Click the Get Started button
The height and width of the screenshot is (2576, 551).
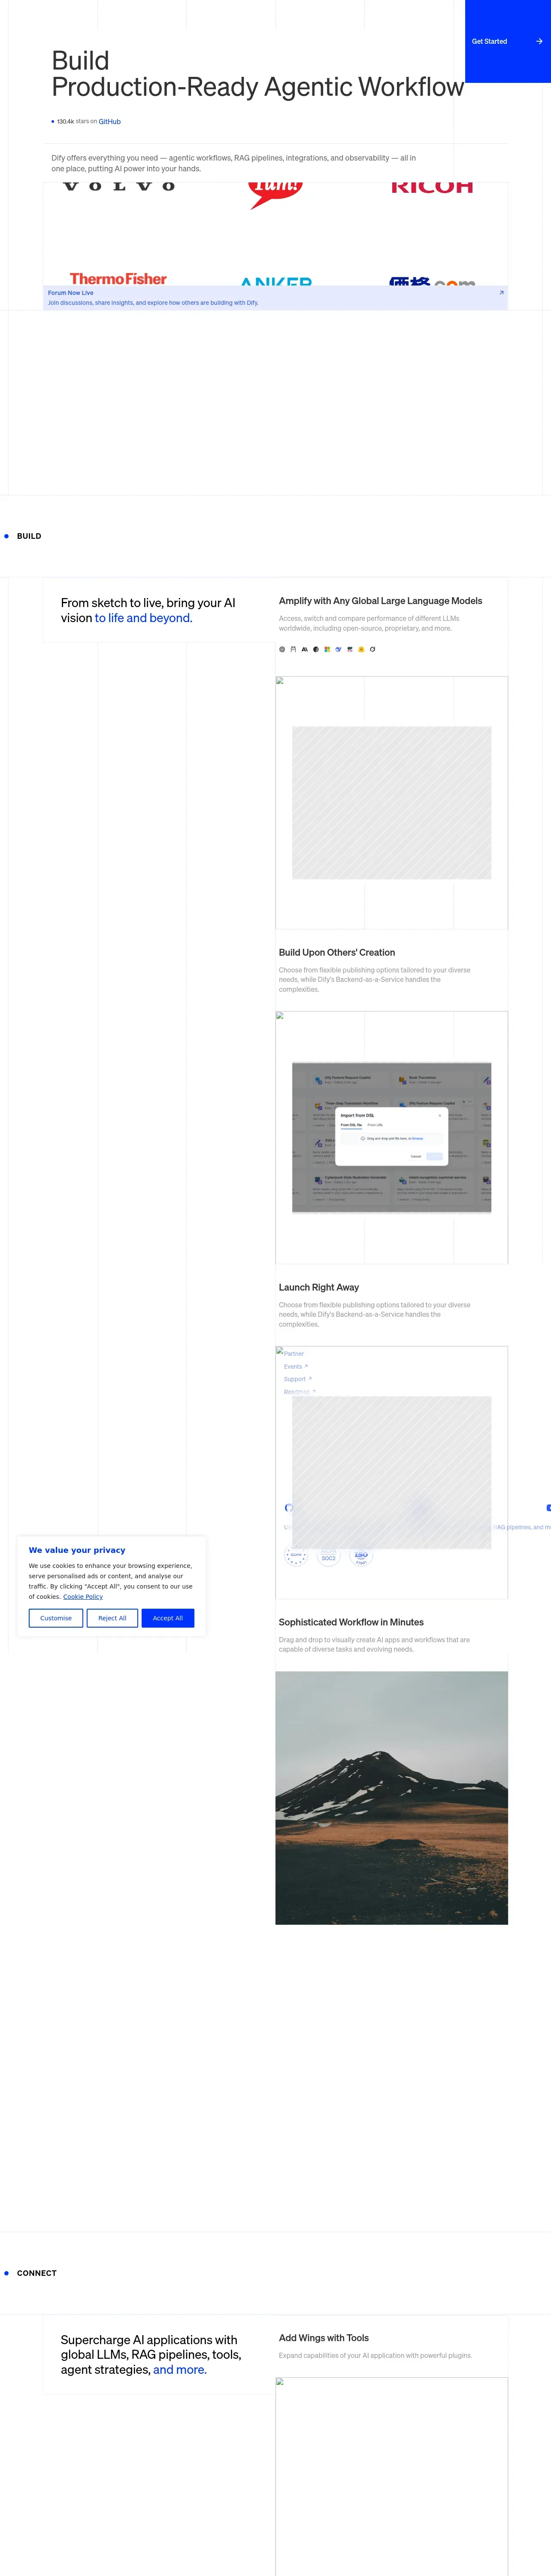tap(508, 41)
